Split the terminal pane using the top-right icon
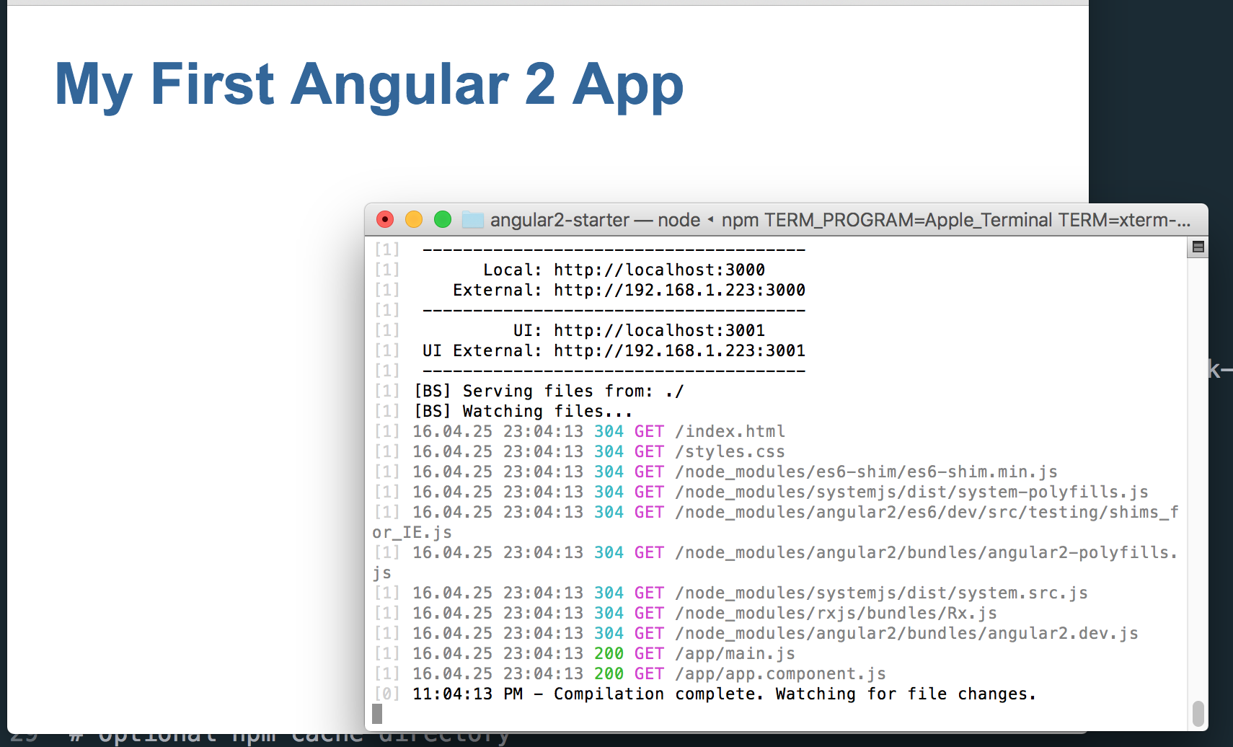 point(1198,247)
